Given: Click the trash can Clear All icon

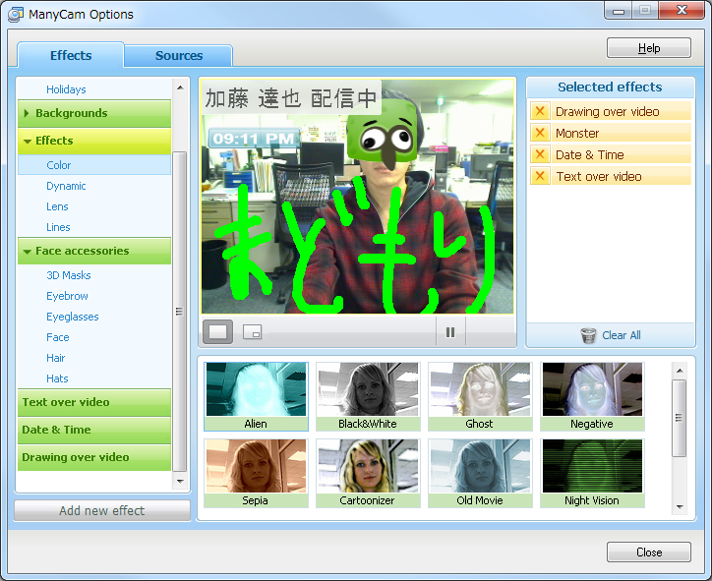Looking at the screenshot, I should coord(588,335).
